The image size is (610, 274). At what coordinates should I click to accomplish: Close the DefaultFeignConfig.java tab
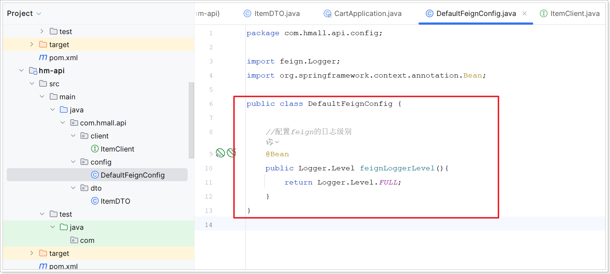pyautogui.click(x=525, y=13)
